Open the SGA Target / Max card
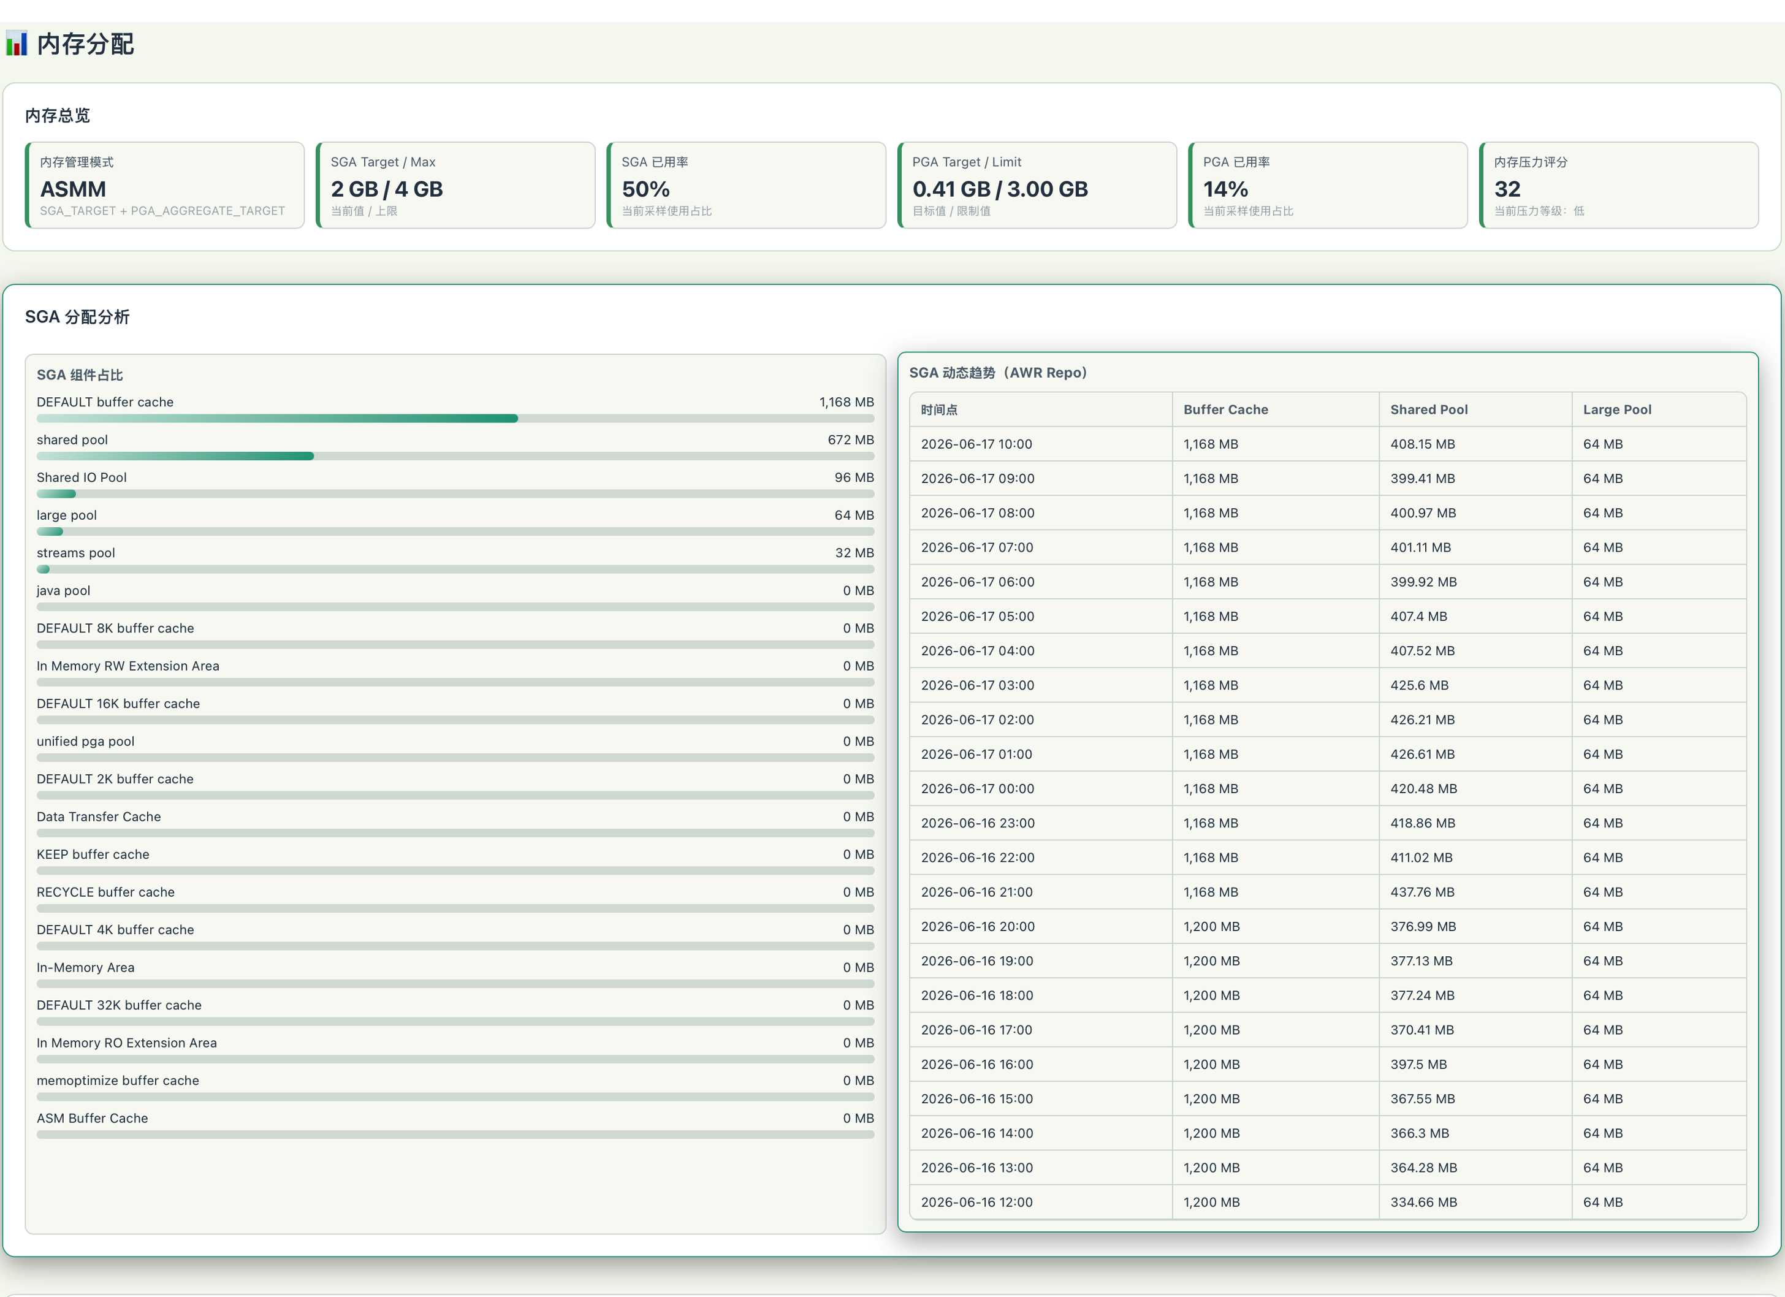Viewport: 1785px width, 1297px height. (x=455, y=186)
